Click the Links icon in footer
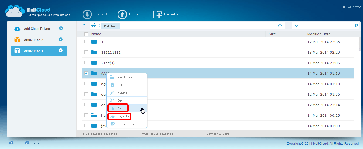This screenshot has height=149, width=363. click(x=27, y=143)
